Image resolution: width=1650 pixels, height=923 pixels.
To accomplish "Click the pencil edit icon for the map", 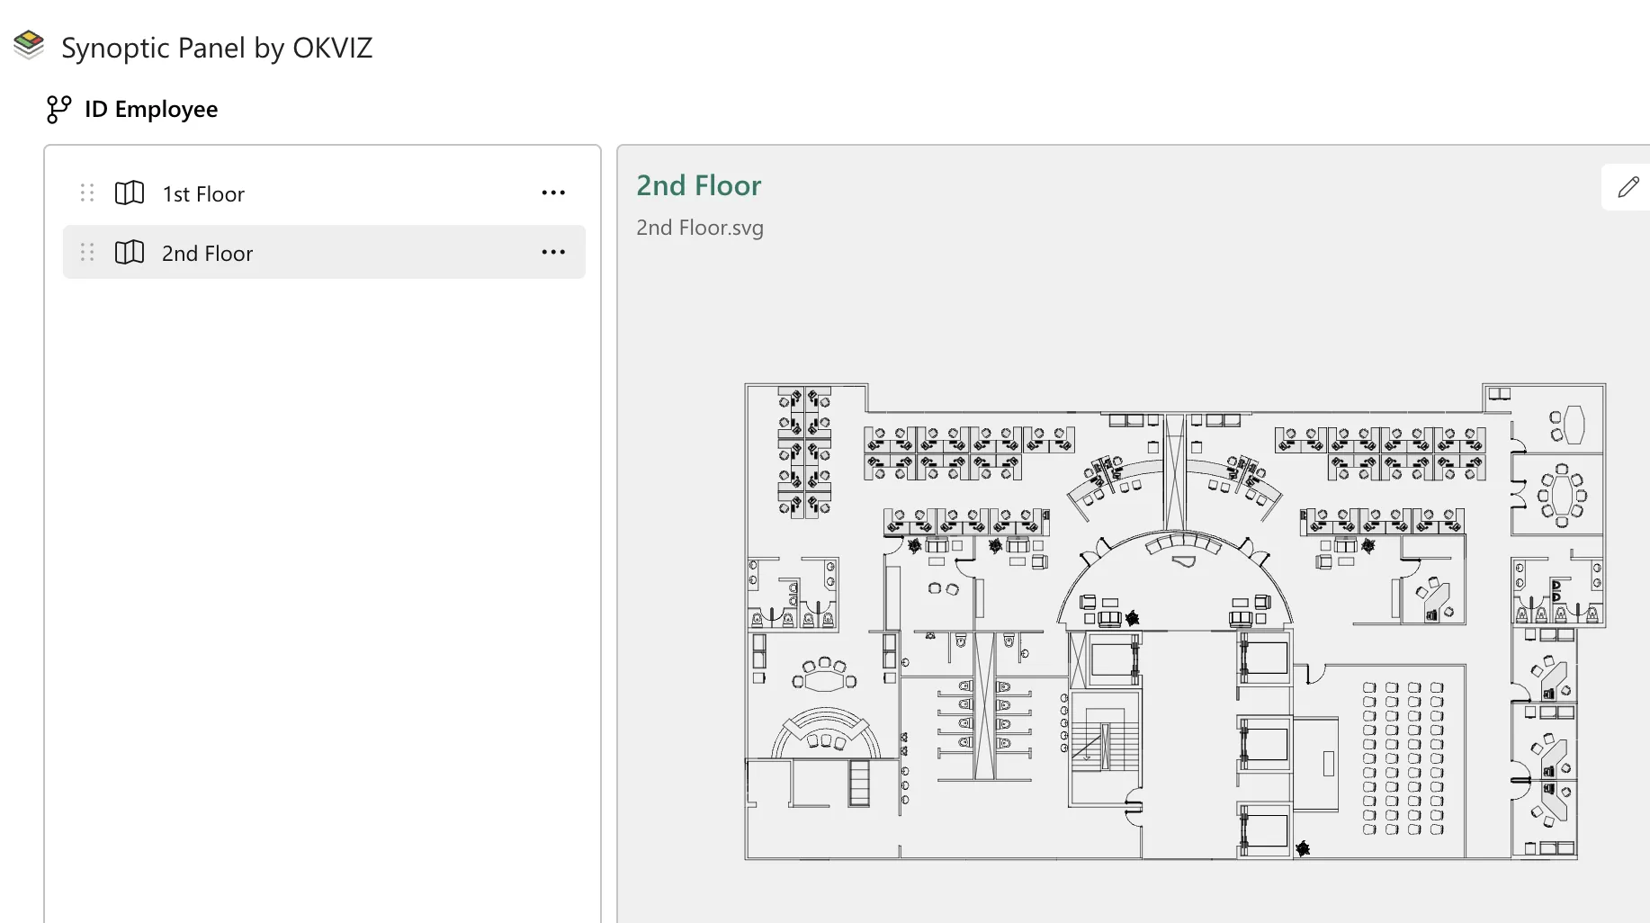I will (x=1628, y=187).
